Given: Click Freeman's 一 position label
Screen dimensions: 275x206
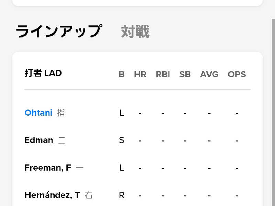Looking at the screenshot, I should [79, 168].
